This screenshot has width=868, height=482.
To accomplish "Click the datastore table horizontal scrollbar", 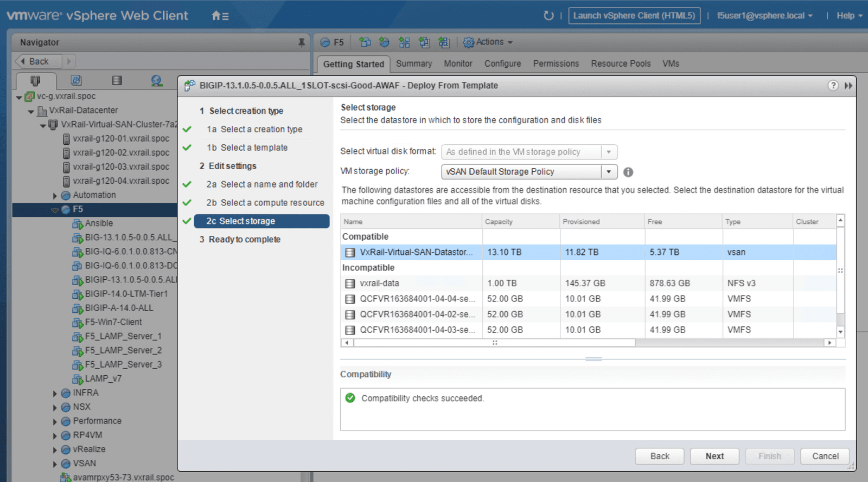I will click(x=494, y=343).
